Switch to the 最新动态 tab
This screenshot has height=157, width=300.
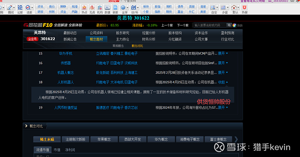[x=70, y=33]
